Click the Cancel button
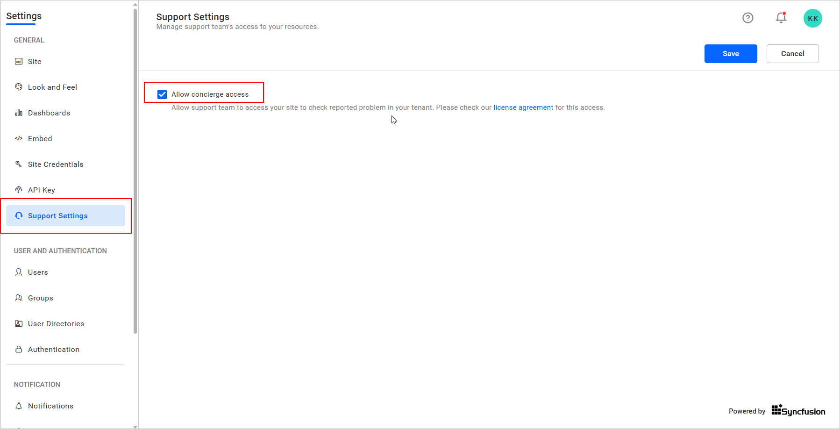Image resolution: width=840 pixels, height=429 pixels. (792, 54)
